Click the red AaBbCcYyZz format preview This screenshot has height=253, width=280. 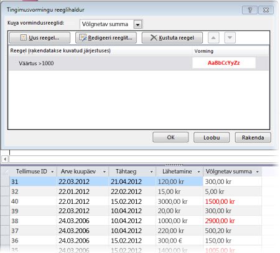click(x=224, y=63)
